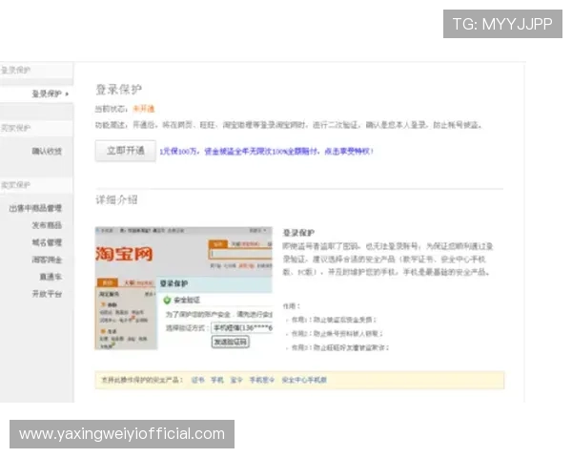Open the 安全中心手机版 link
Image resolution: width=572 pixels, height=458 pixels.
pos(304,380)
